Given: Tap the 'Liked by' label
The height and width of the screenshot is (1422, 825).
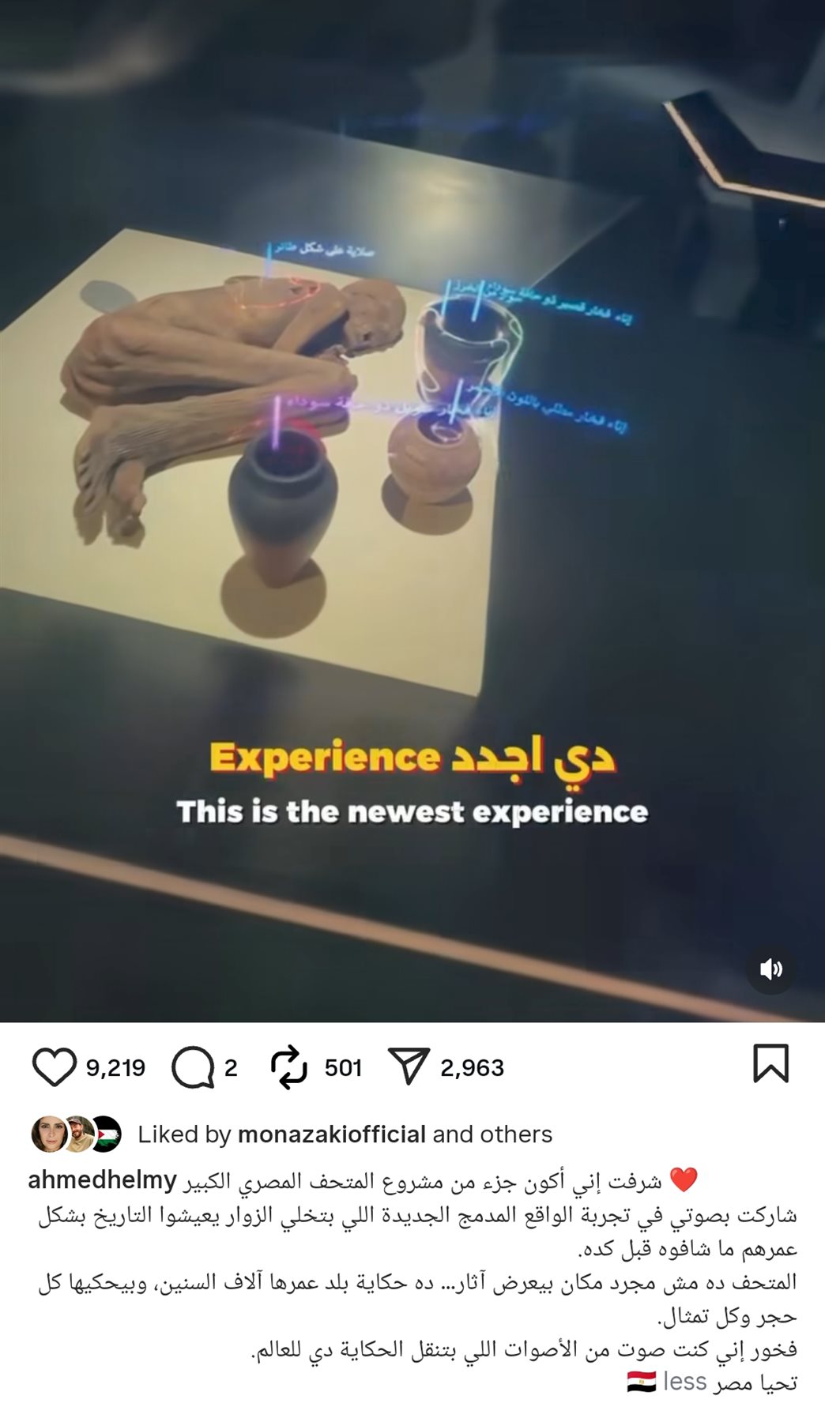Looking at the screenshot, I should coord(184,1134).
